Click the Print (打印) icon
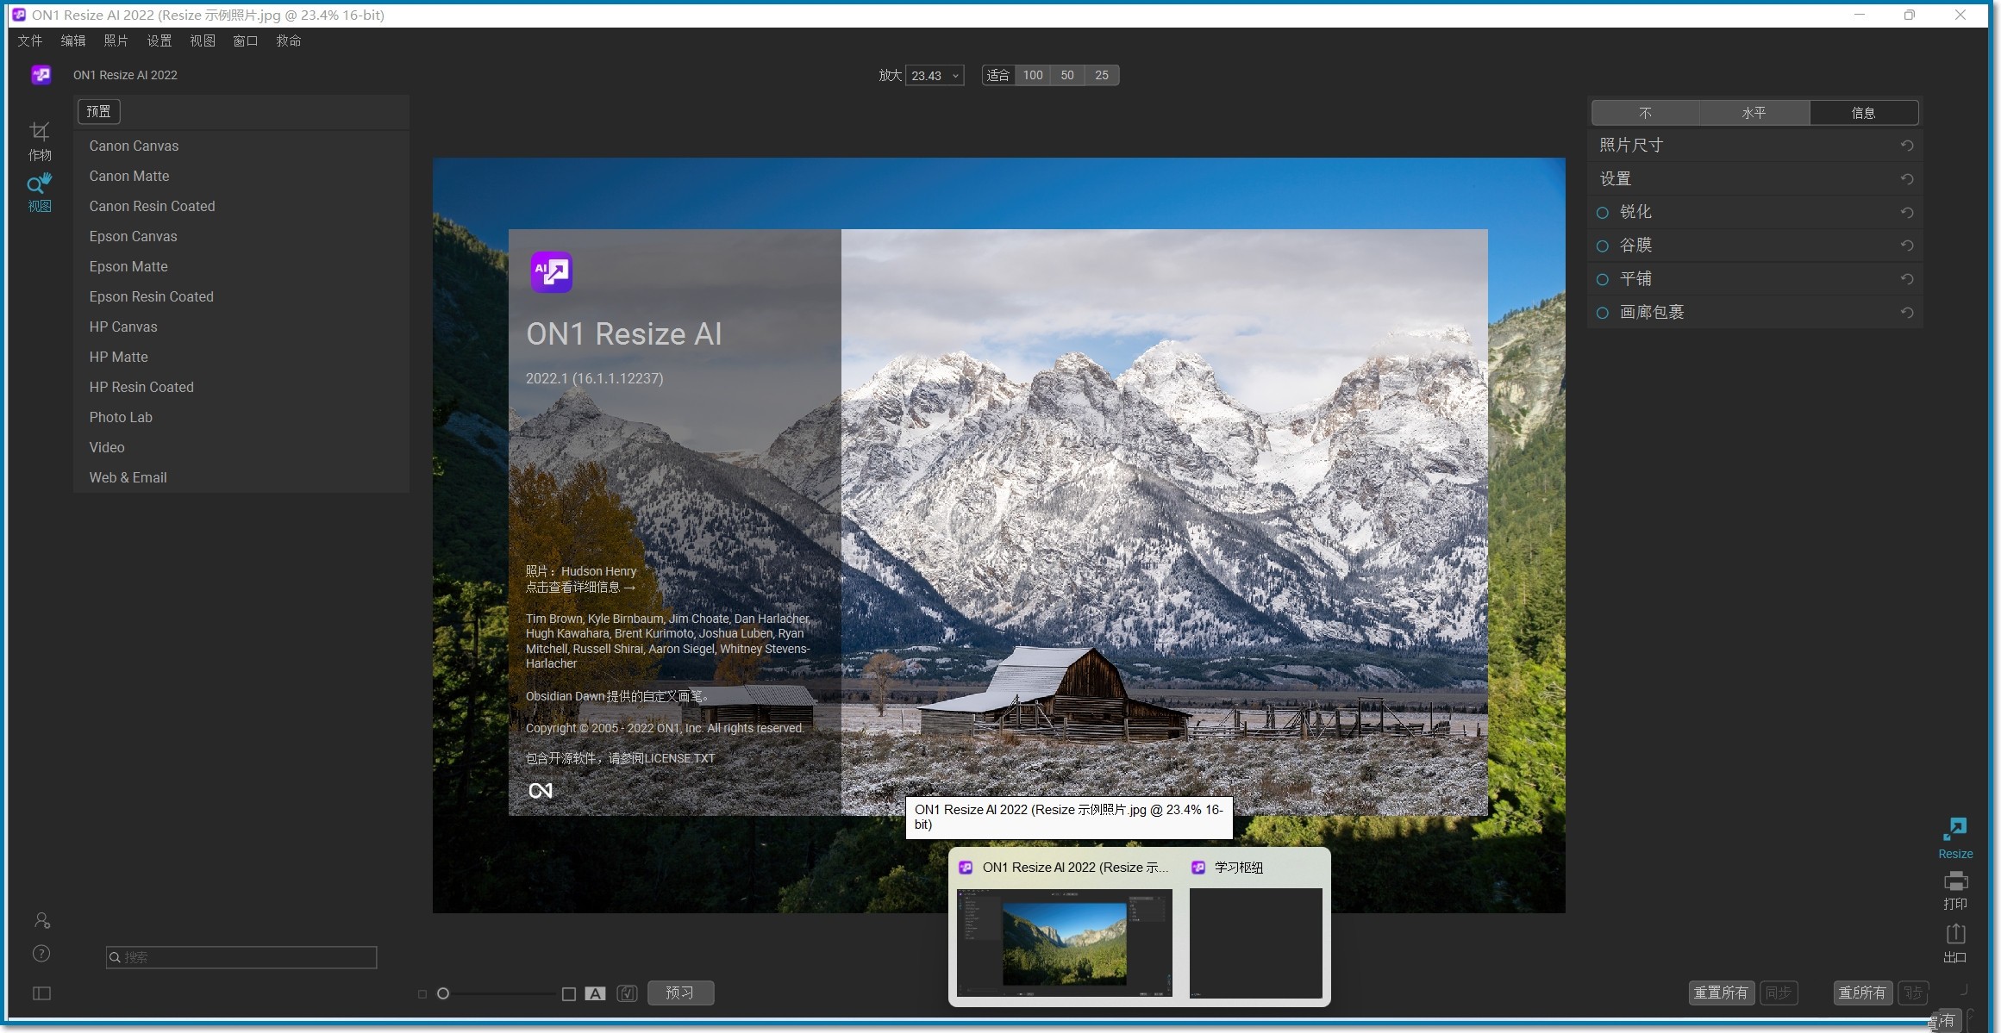The height and width of the screenshot is (1033, 2001). coord(1955,891)
